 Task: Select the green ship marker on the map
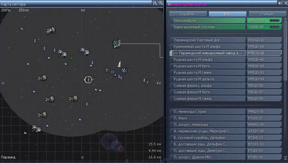pyautogui.click(x=72, y=59)
